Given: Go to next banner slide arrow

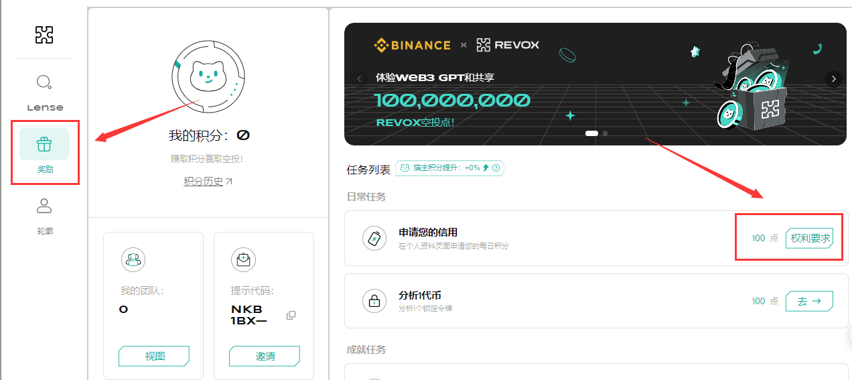Looking at the screenshot, I should pos(833,78).
